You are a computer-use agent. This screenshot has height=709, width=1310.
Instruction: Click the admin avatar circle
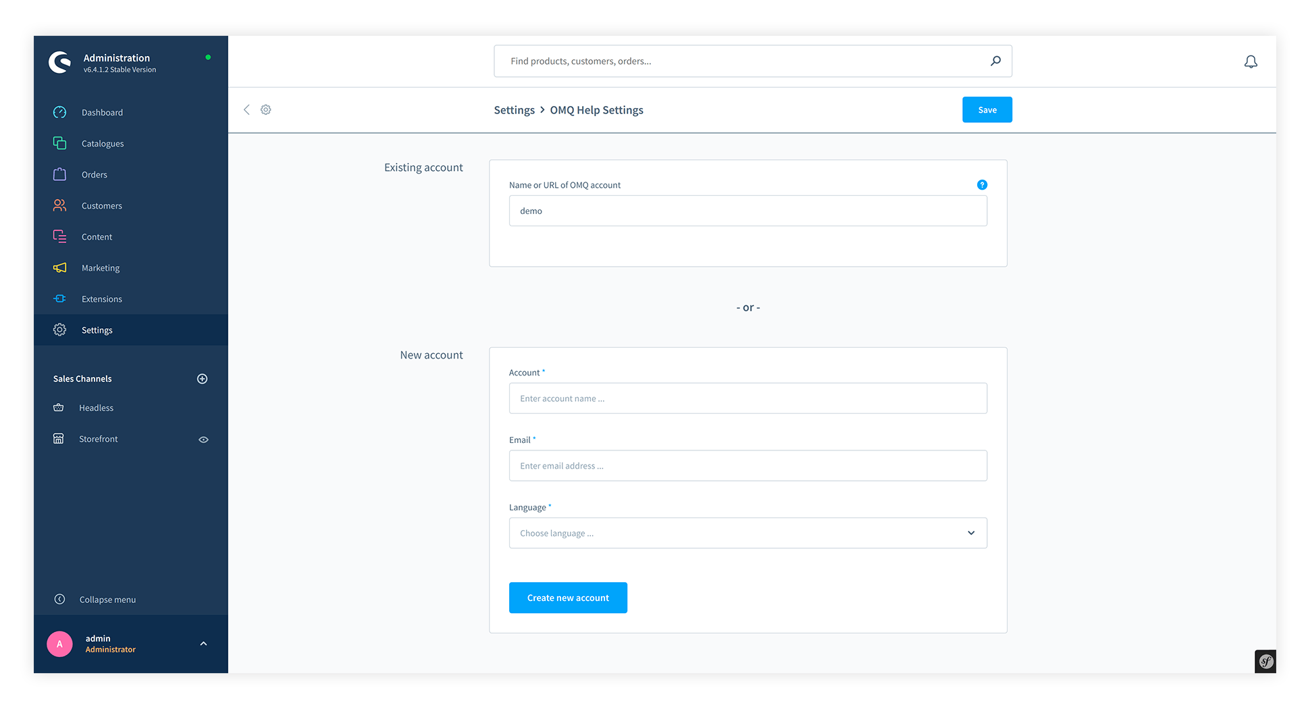pos(59,644)
